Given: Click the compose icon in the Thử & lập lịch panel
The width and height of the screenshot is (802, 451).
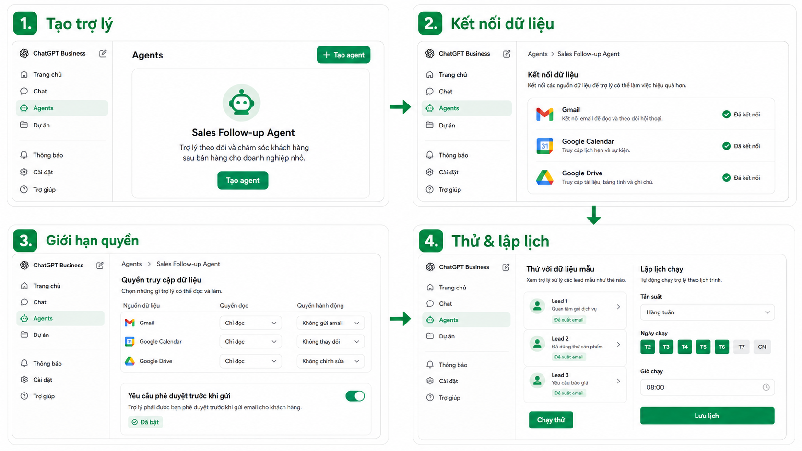Looking at the screenshot, I should pos(506,267).
